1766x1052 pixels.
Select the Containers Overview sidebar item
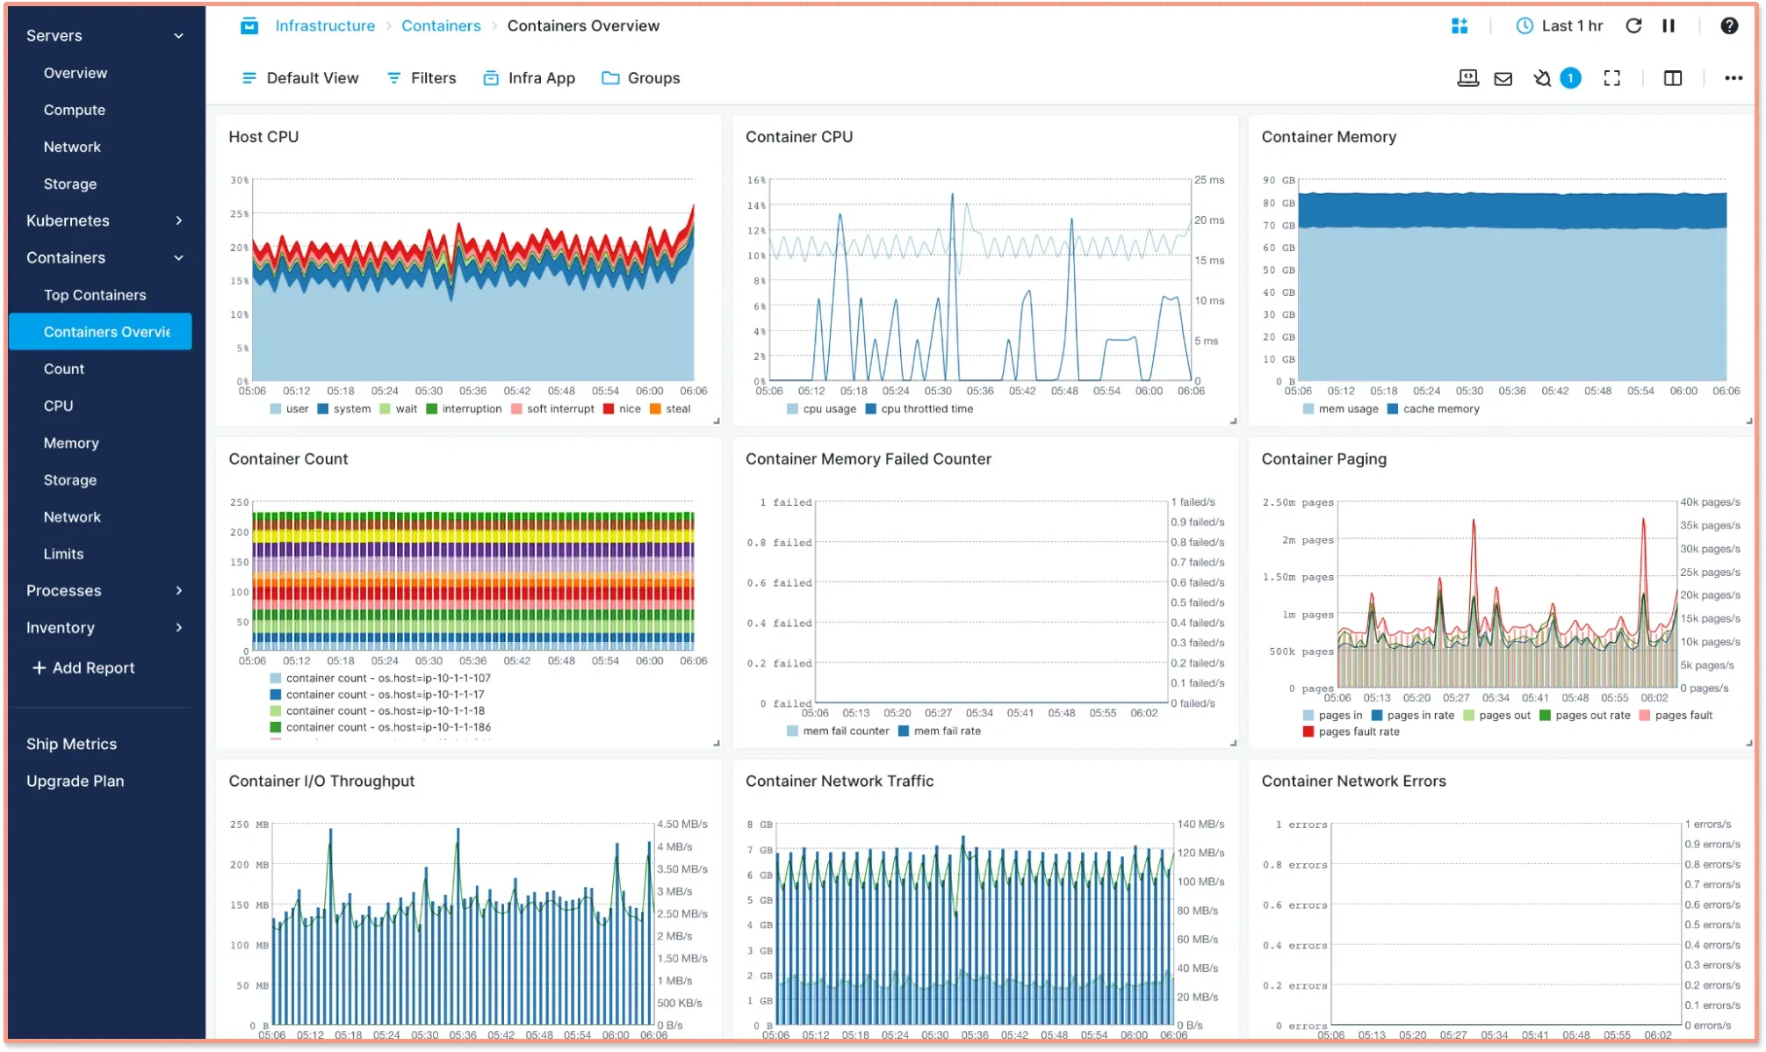click(100, 332)
